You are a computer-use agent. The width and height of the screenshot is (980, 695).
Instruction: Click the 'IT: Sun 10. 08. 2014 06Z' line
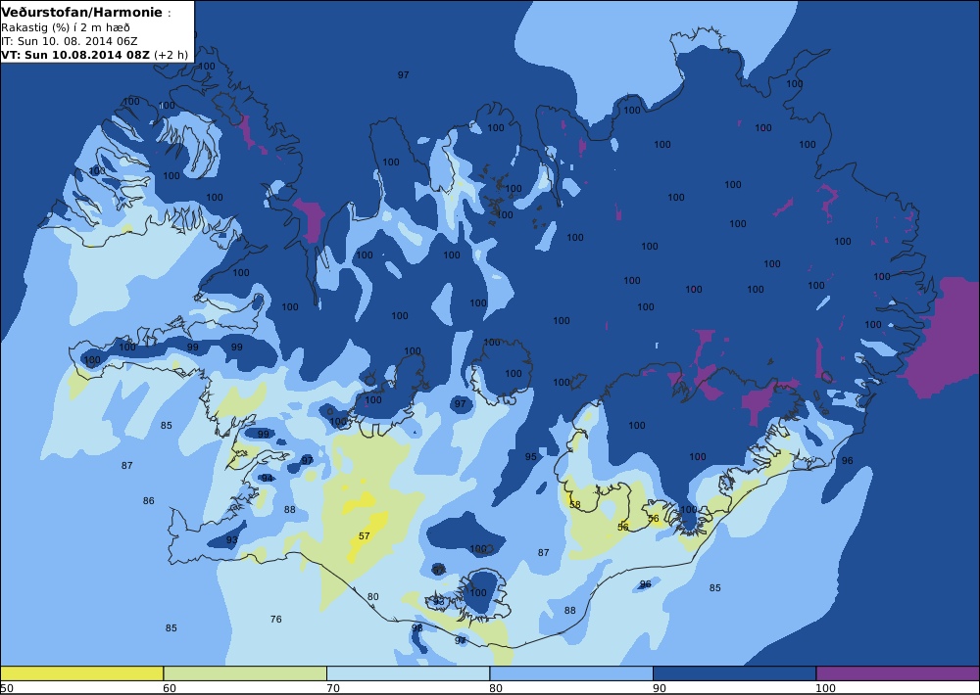70,41
